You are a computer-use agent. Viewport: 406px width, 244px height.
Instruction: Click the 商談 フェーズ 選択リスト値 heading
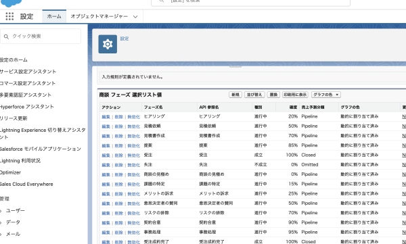point(131,95)
